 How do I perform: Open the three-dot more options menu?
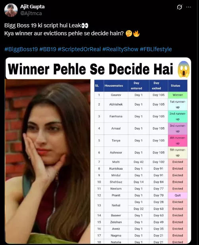click(189, 7)
